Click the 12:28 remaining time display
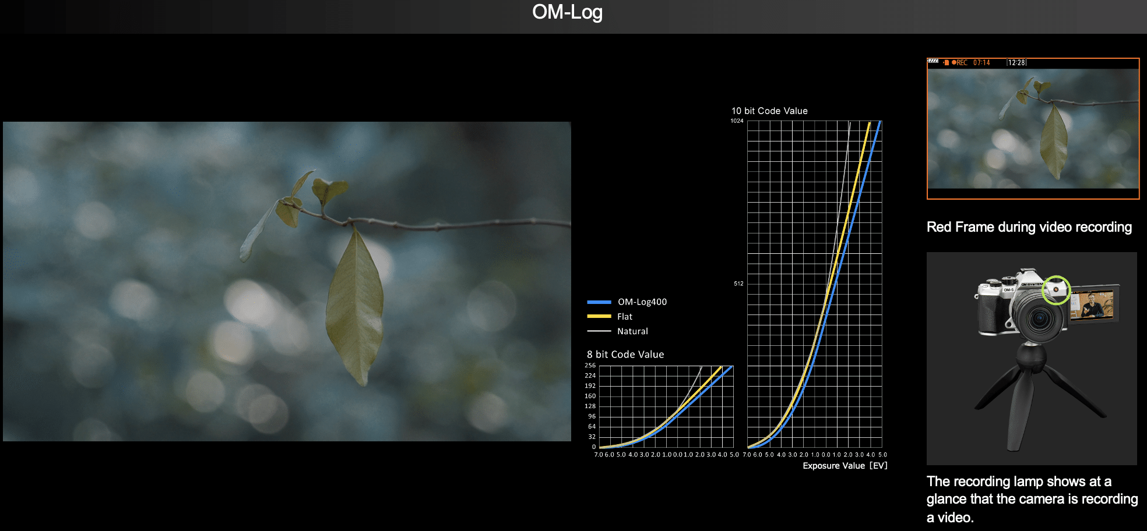This screenshot has height=531, width=1147. coord(1016,63)
